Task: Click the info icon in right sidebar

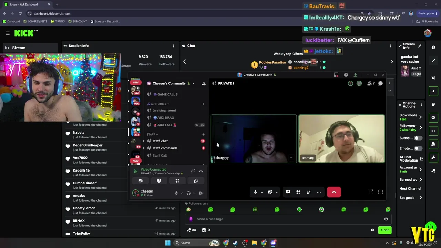Action: [x=433, y=48]
